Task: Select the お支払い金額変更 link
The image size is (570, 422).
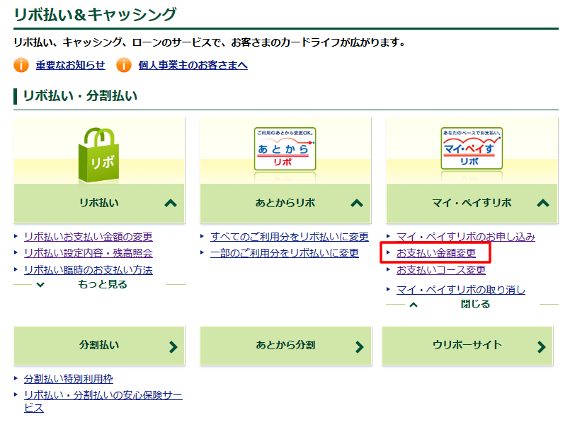Action: 436,253
